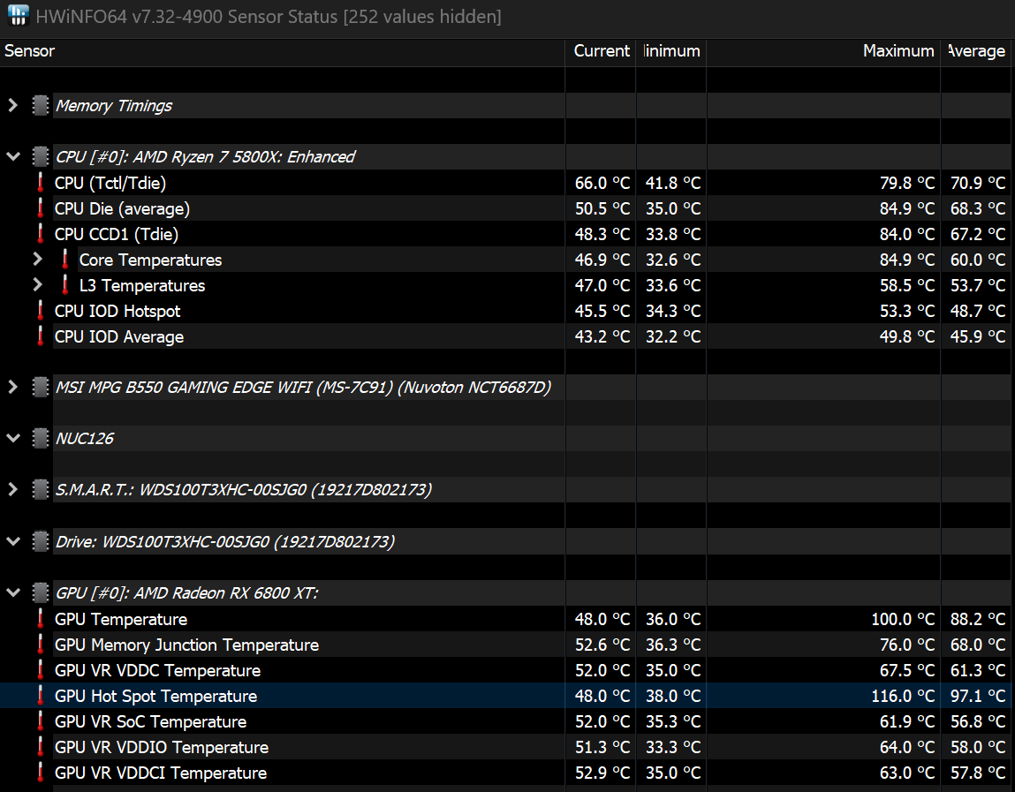Select the CPU IOD Hotspot sensor row
This screenshot has height=792, width=1015.
[x=507, y=311]
